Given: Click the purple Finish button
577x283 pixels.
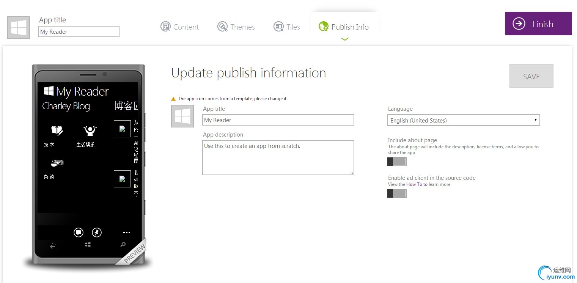Looking at the screenshot, I should pos(538,24).
